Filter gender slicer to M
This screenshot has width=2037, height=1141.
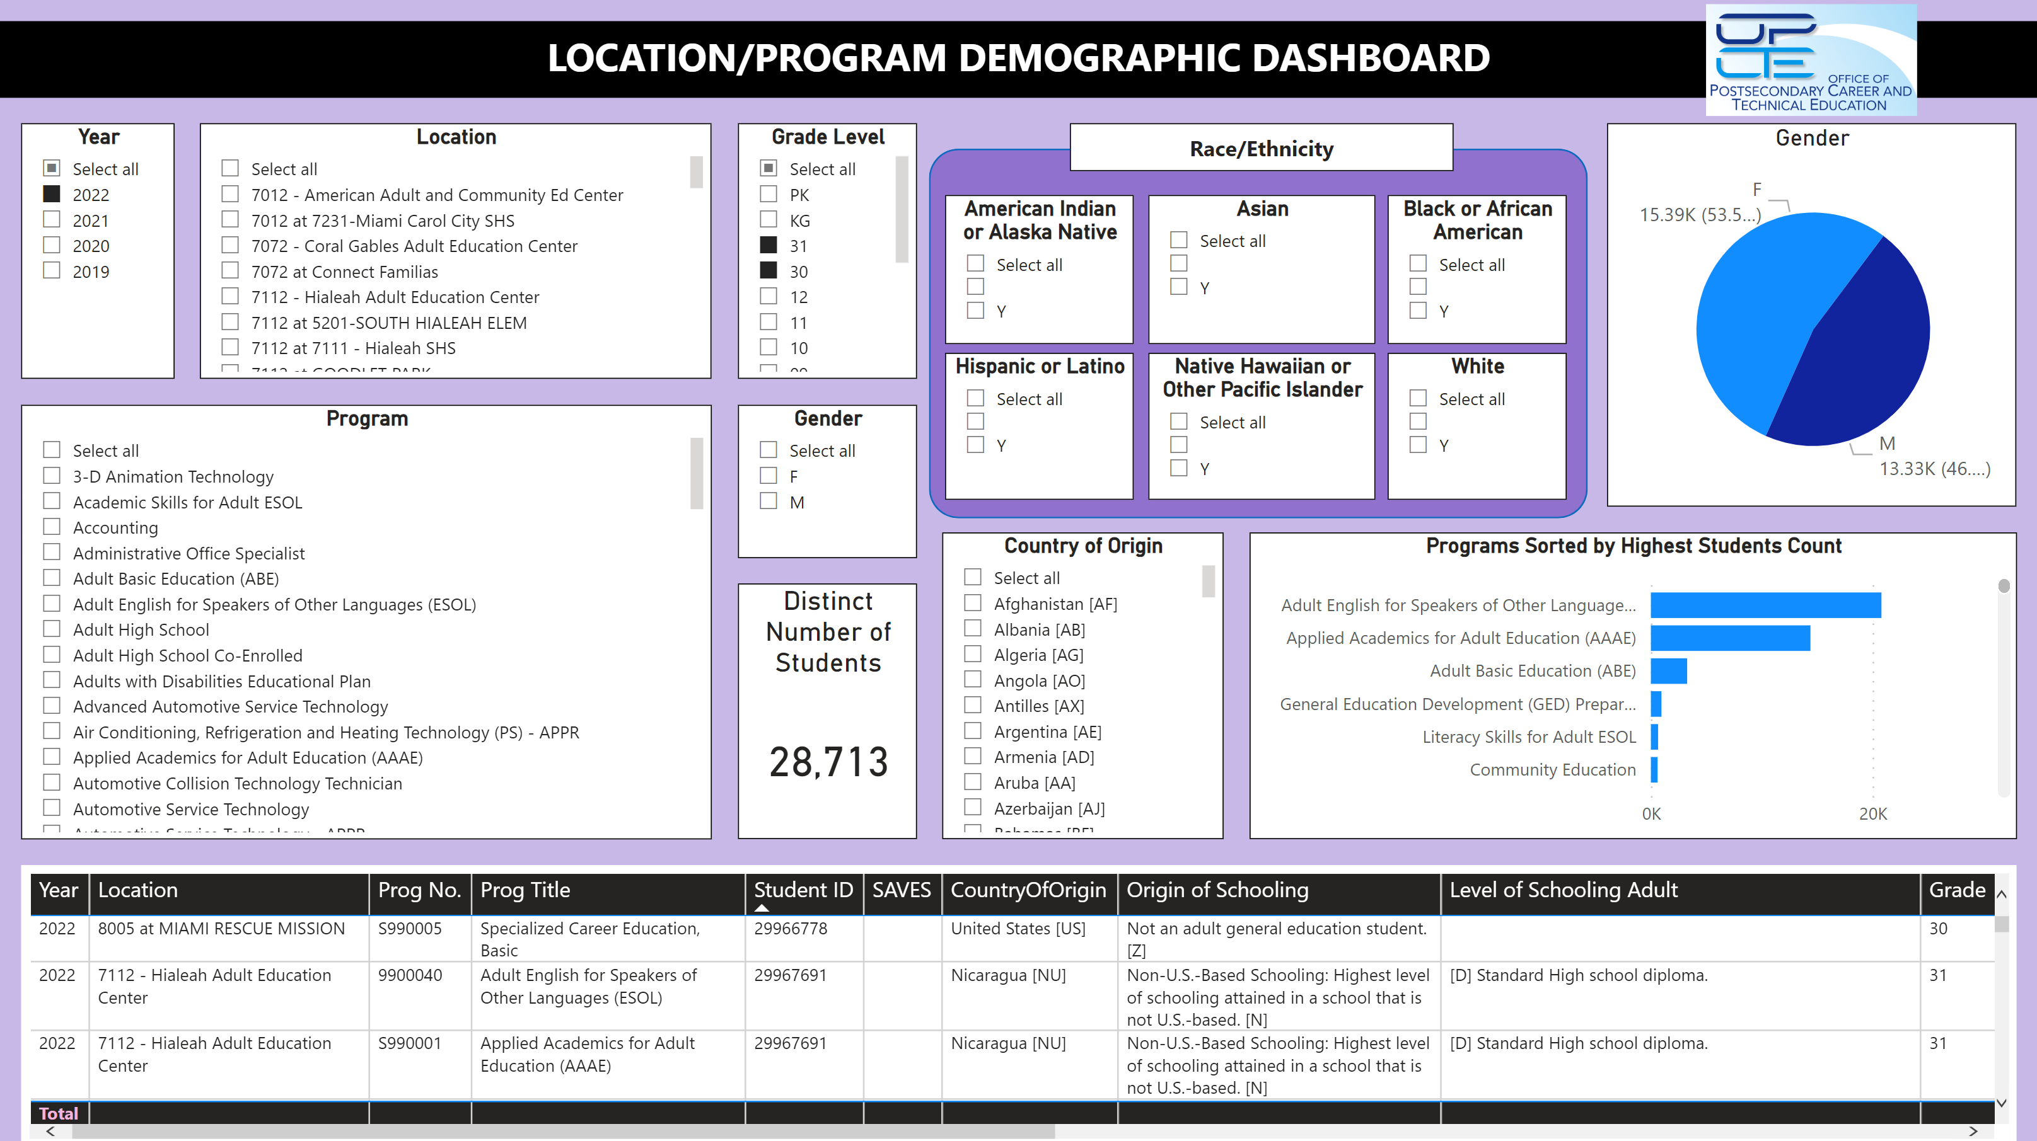pyautogui.click(x=769, y=501)
